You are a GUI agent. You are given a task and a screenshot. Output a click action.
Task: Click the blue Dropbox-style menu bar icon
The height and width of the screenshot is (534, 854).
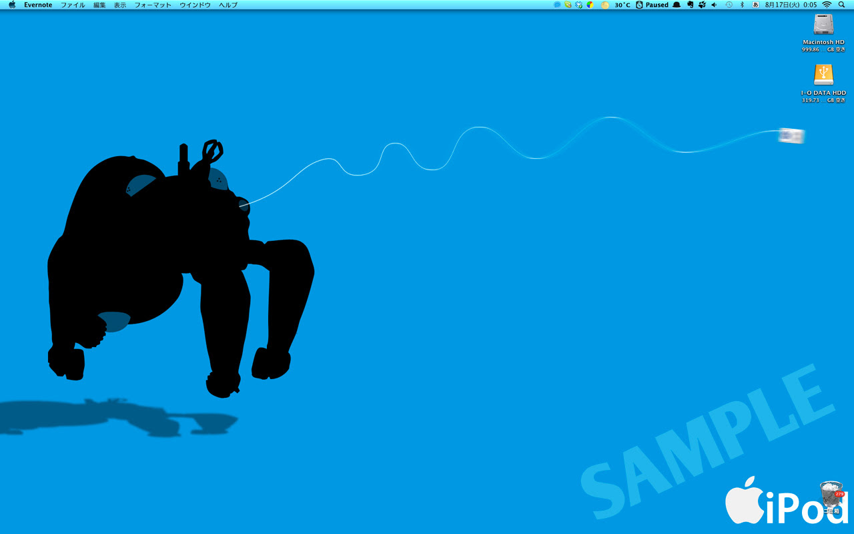(x=578, y=5)
